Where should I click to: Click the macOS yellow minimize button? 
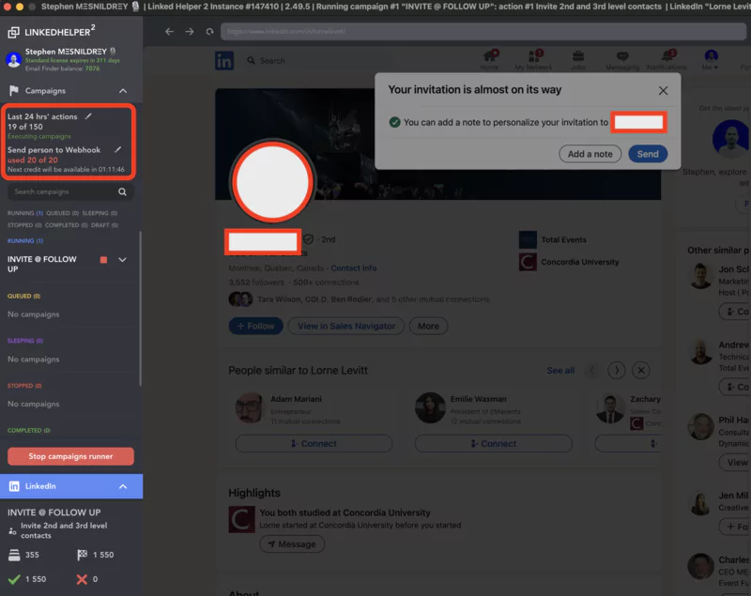pyautogui.click(x=20, y=7)
